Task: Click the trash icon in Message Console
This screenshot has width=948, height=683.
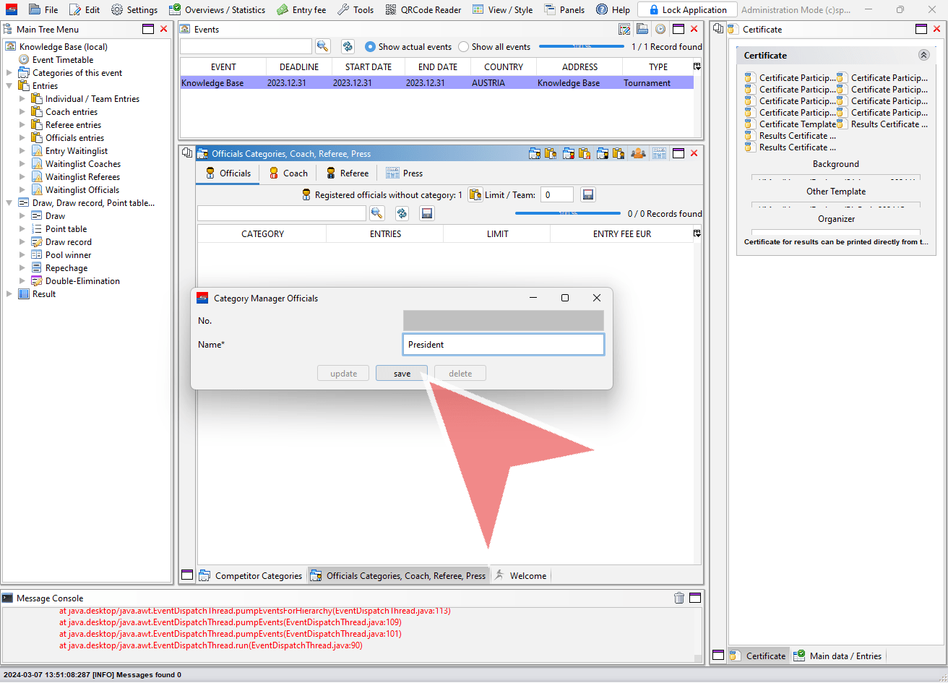Action: (x=679, y=598)
